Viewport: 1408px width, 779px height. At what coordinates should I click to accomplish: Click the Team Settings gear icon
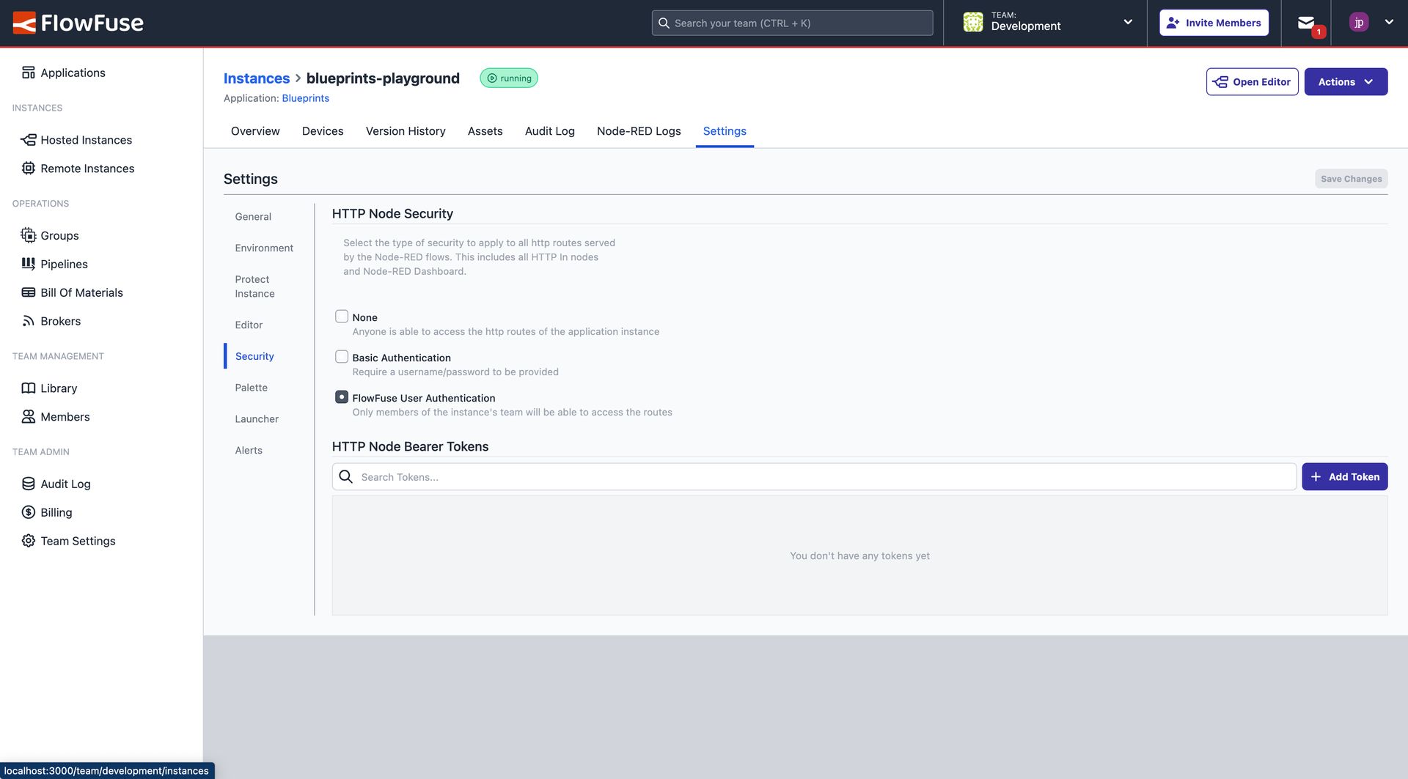point(28,540)
